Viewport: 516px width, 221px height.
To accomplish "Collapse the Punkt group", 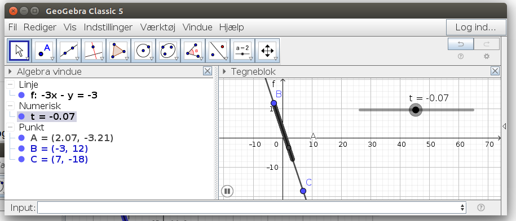I will click(11, 127).
